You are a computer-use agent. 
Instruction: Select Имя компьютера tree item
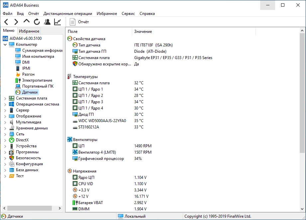(38, 56)
